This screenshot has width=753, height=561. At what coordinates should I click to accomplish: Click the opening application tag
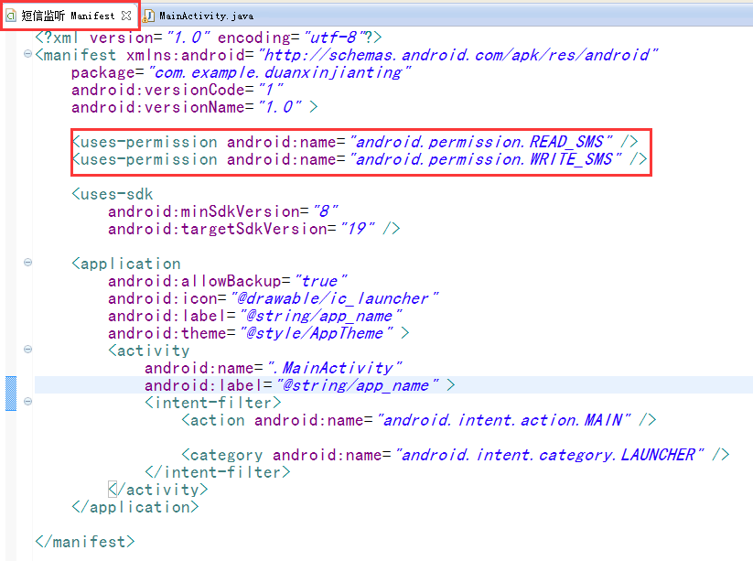126,264
